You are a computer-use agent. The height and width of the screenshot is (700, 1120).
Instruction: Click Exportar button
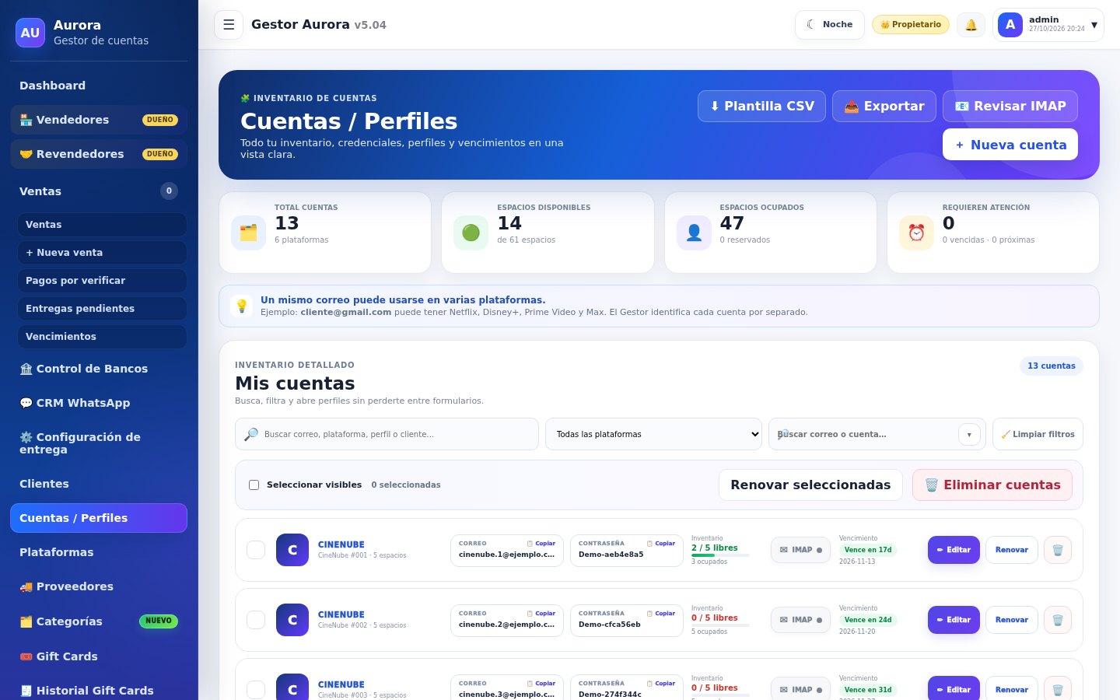coord(884,106)
